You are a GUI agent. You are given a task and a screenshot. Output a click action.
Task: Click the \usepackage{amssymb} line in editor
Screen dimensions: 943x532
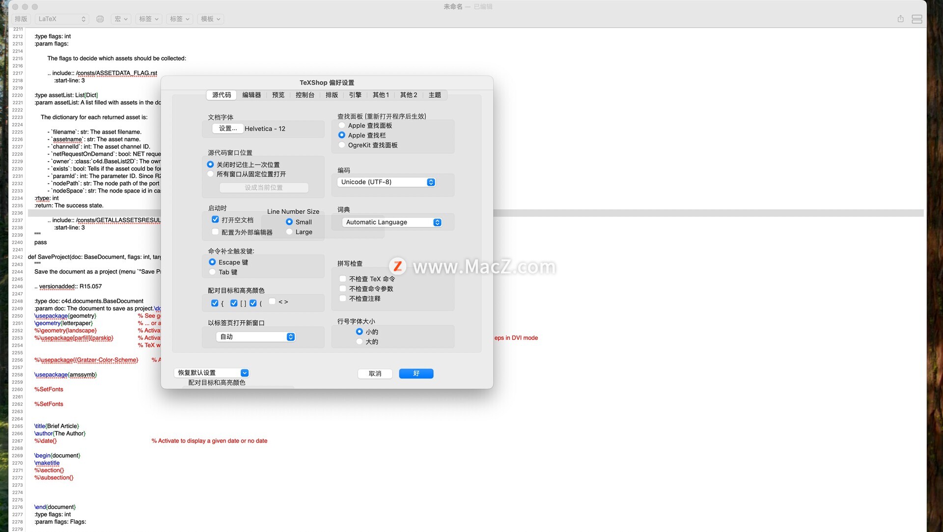(65, 375)
